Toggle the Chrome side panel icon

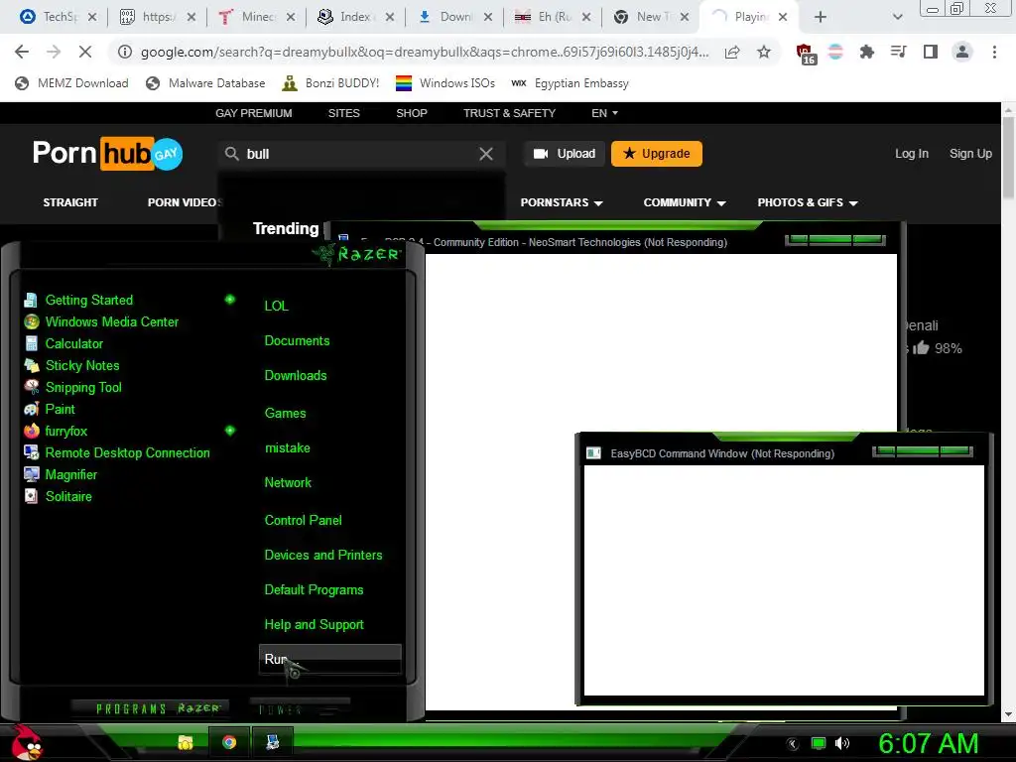[x=931, y=52]
